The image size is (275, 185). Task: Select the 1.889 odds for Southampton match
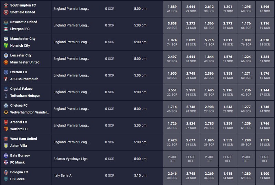tap(172, 9)
